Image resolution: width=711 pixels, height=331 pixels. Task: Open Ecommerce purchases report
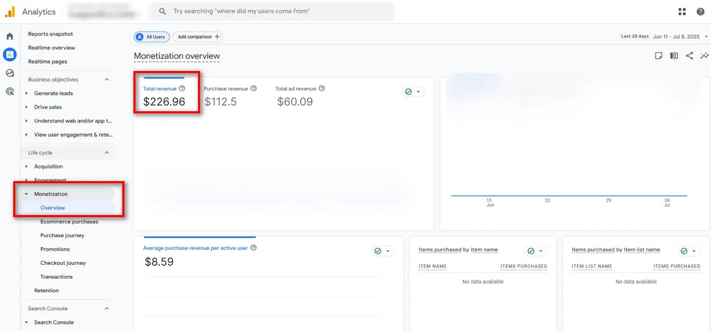coord(69,221)
